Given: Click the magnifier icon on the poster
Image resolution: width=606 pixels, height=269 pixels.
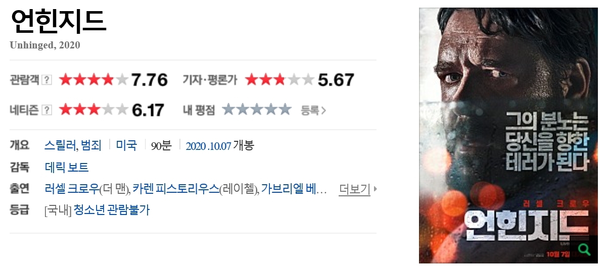Looking at the screenshot, I should pyautogui.click(x=585, y=249).
